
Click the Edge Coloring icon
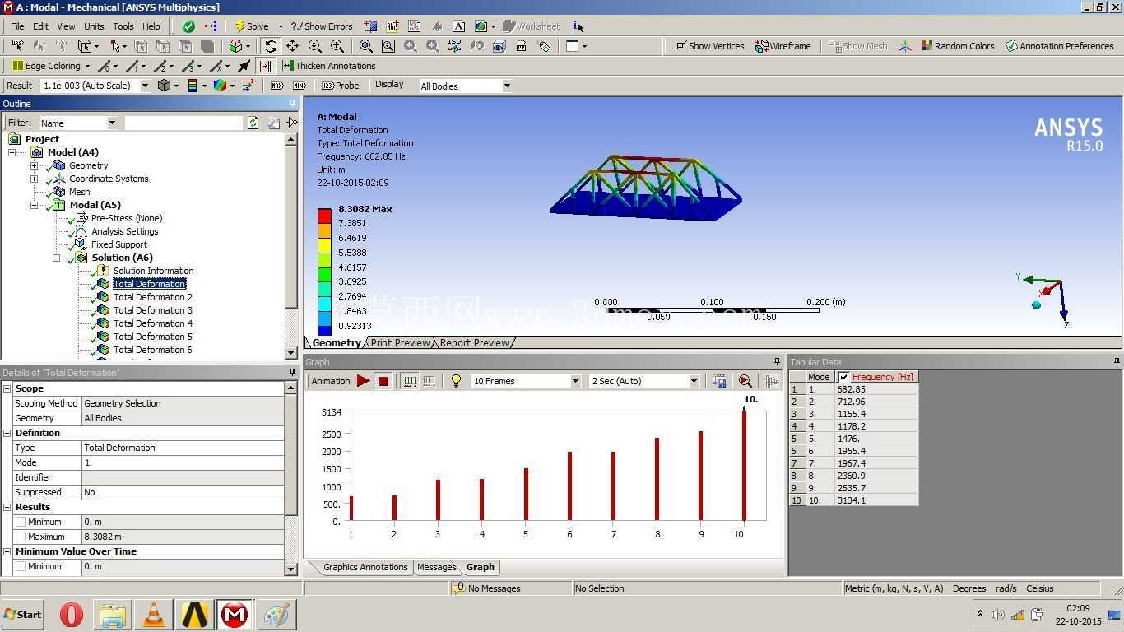[18, 66]
